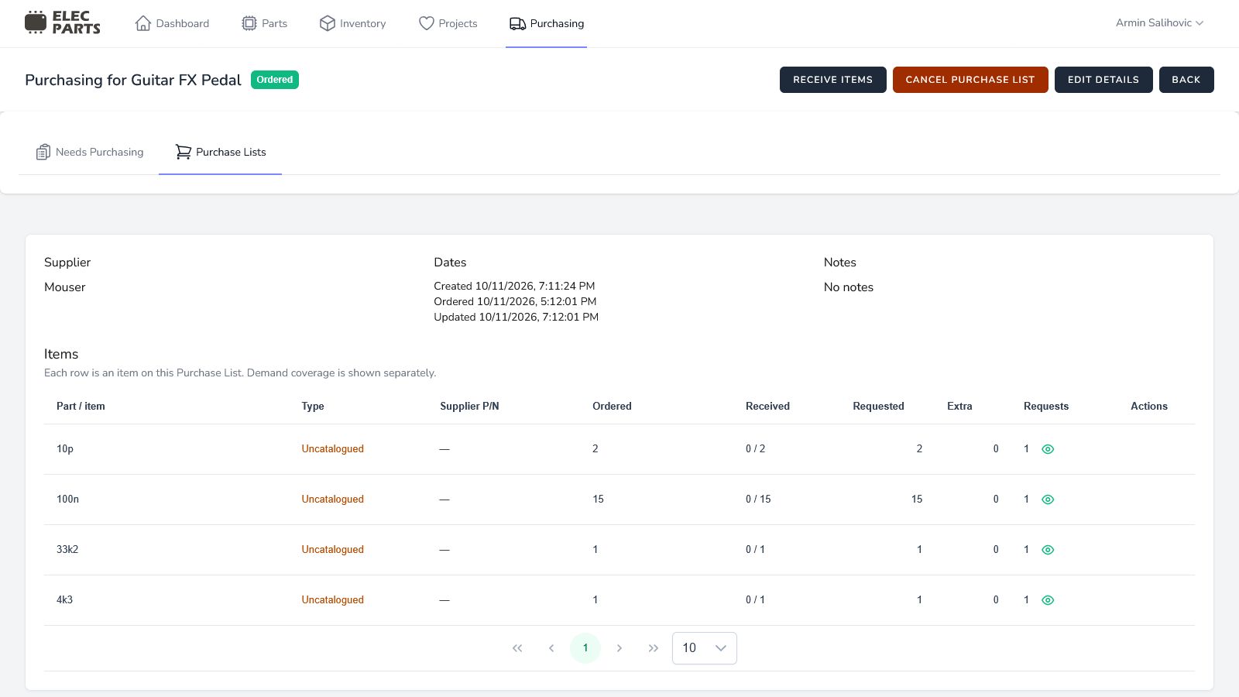Open Edit Details
The width and height of the screenshot is (1239, 697).
click(1103, 80)
